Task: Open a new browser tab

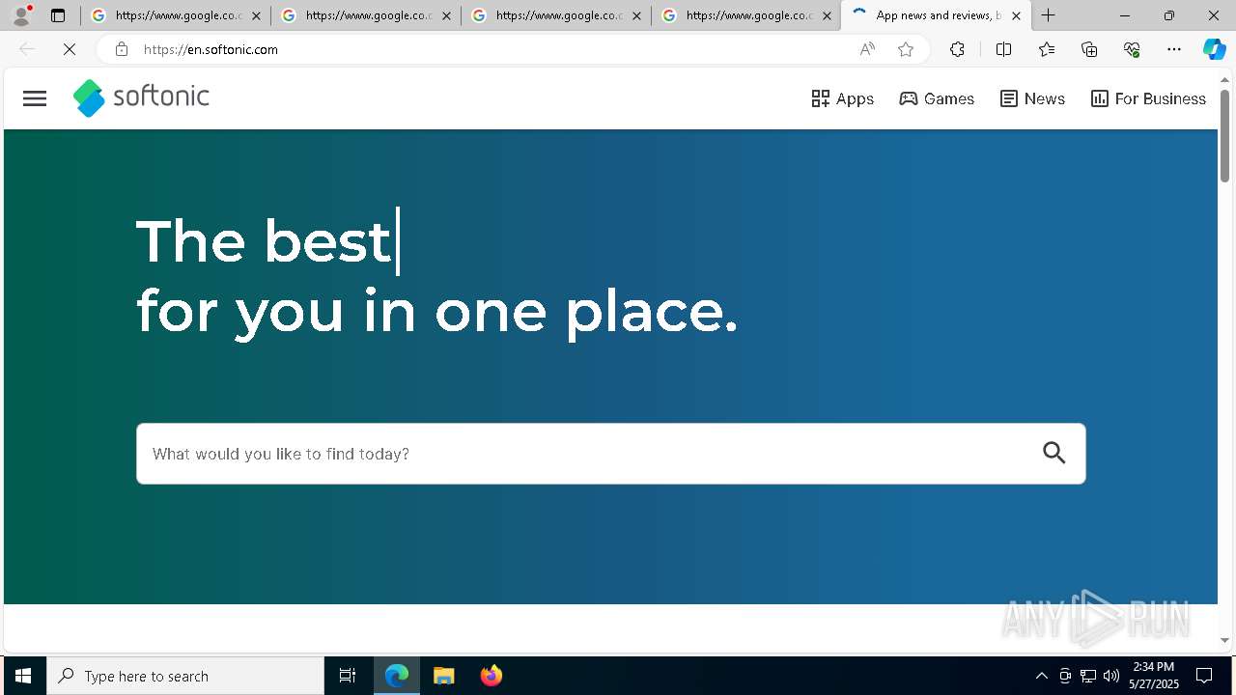Action: pyautogui.click(x=1049, y=15)
